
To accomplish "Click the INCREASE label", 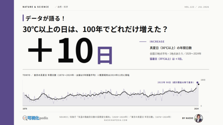I will [157, 42].
